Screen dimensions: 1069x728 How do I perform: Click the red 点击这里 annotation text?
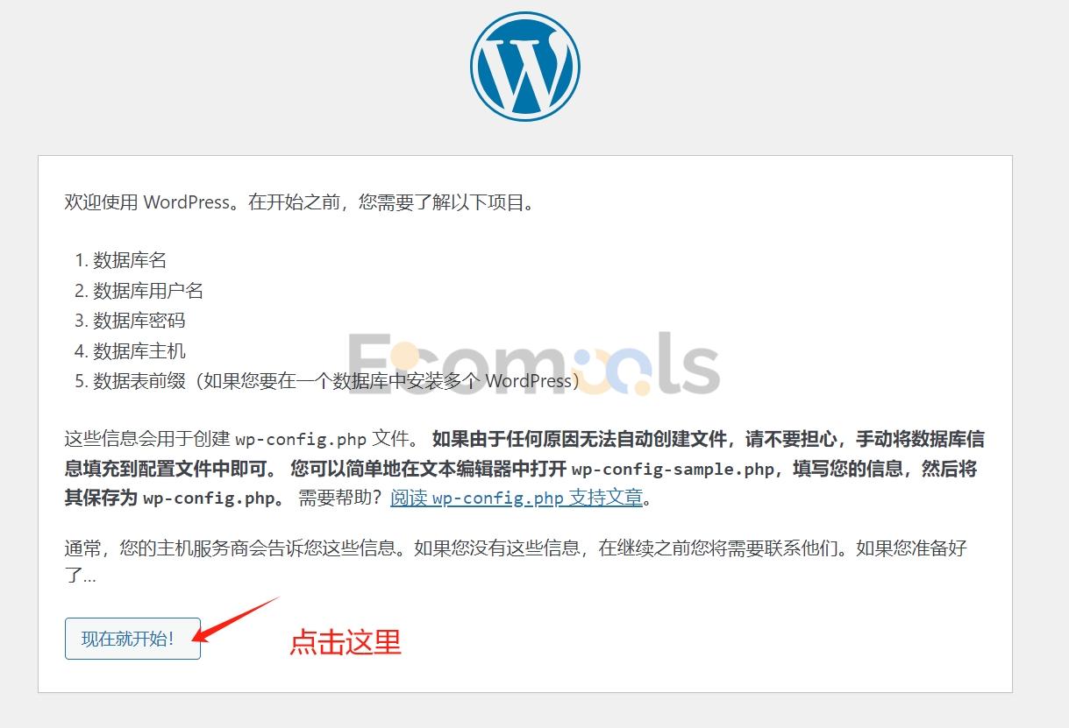pos(346,642)
